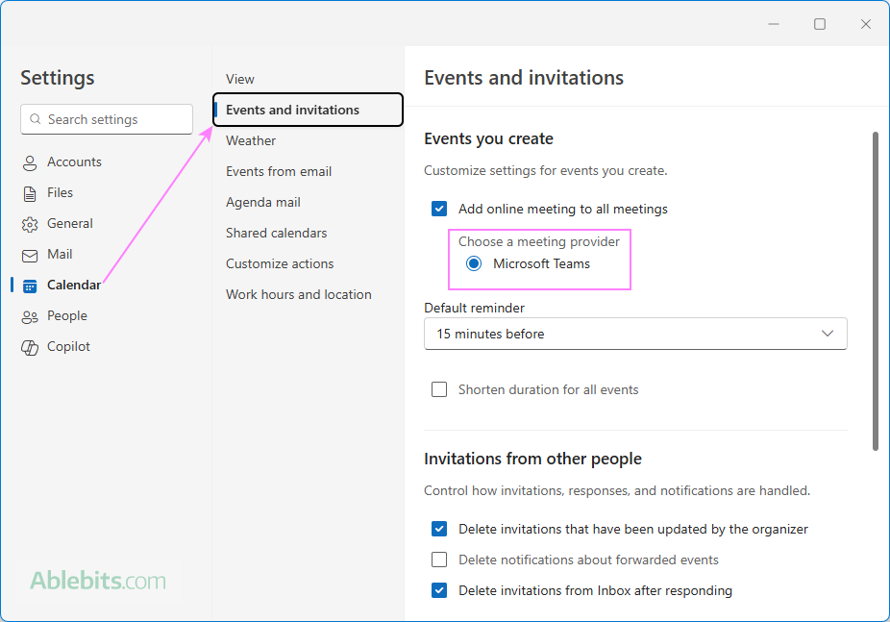The height and width of the screenshot is (622, 890).
Task: Switch to the Weather settings page
Action: (x=251, y=140)
